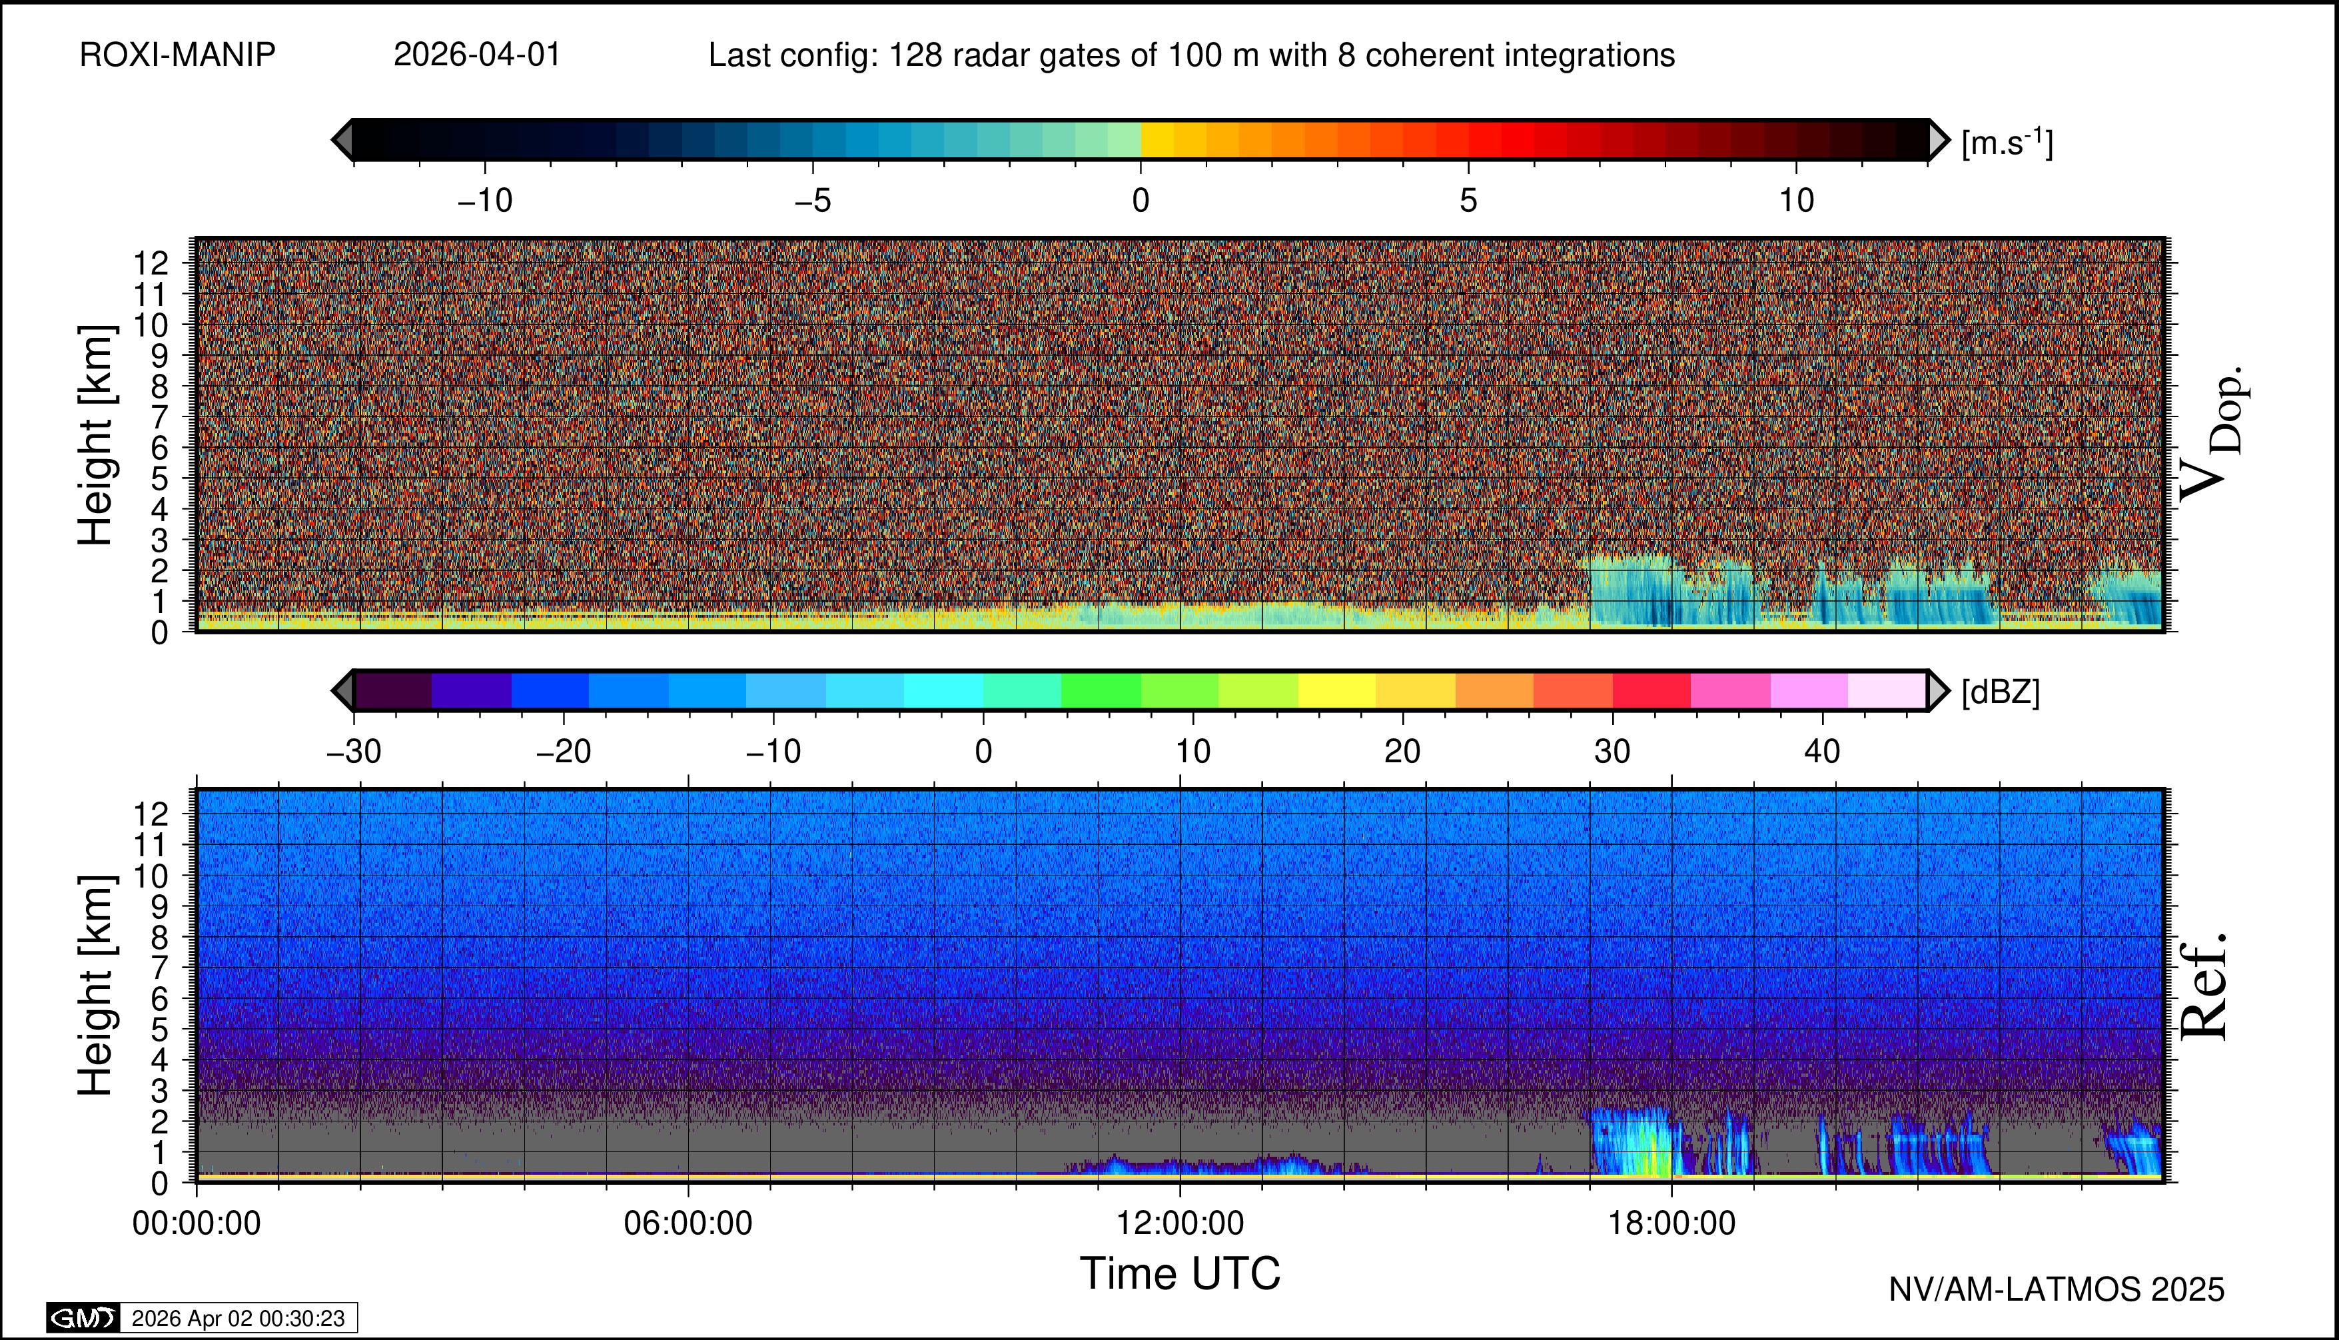Viewport: 2339px width, 1340px height.
Task: Click the NV/AM-LATMOS 2025 credit text
Action: (2056, 1289)
